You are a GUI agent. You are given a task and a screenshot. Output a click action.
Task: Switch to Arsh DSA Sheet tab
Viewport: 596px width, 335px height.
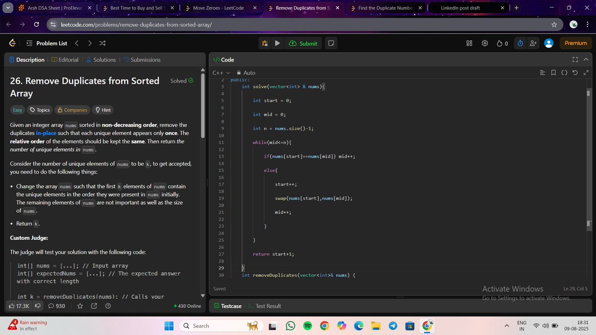55,8
